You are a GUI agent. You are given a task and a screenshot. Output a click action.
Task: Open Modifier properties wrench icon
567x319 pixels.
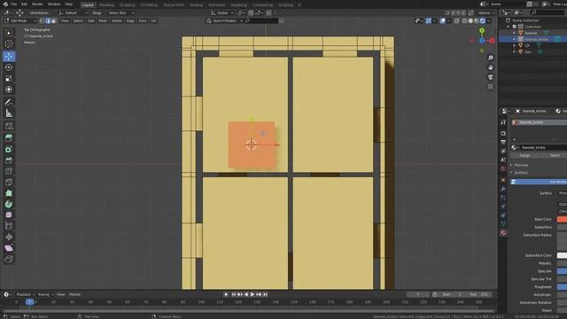503,189
